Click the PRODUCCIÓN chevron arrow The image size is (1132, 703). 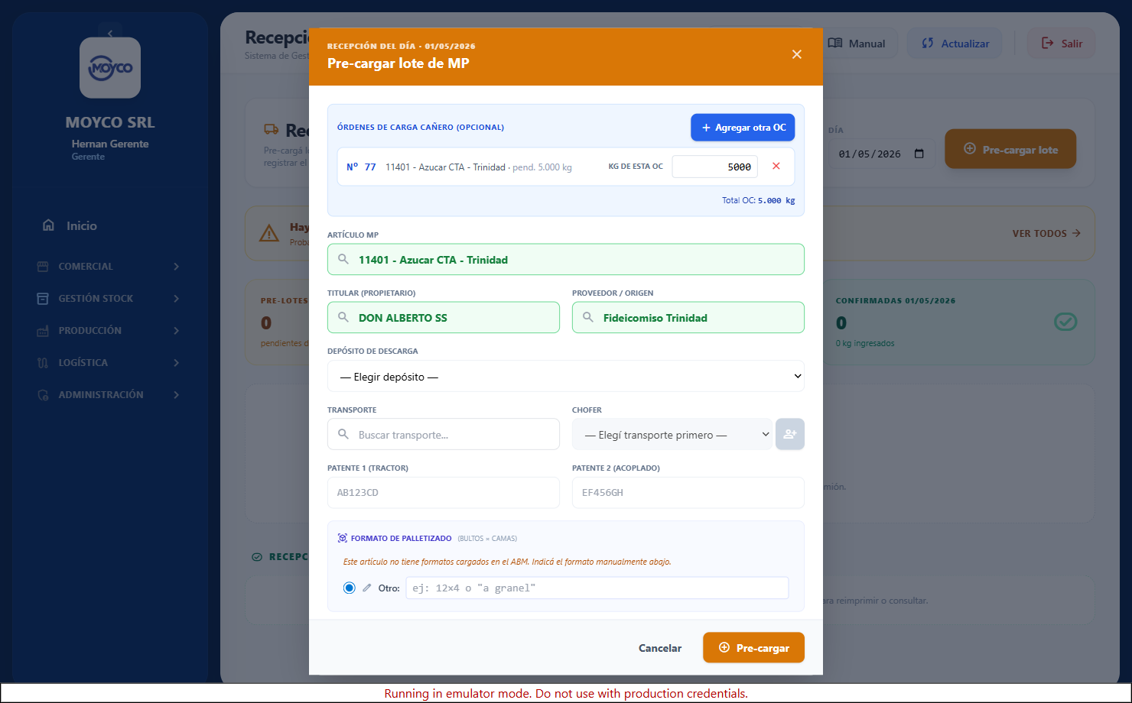pos(177,330)
